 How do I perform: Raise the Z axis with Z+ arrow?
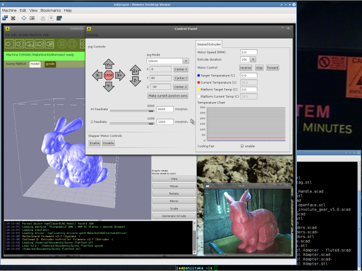pos(135,70)
